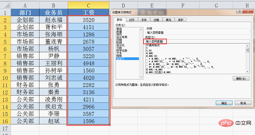Switch to the 字体 tab
This screenshot has height=135, width=255.
click(x=144, y=20)
